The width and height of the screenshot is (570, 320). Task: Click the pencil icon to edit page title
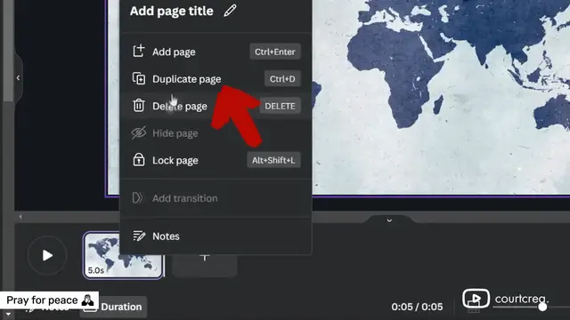[230, 11]
